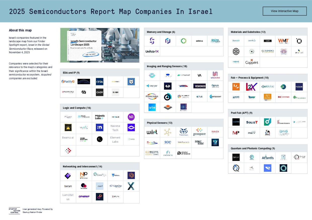
Task: Open the CADY company logo
Action: coord(100,92)
